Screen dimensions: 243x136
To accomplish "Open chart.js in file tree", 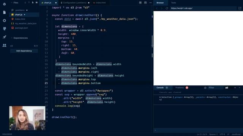I will pos(24,15).
